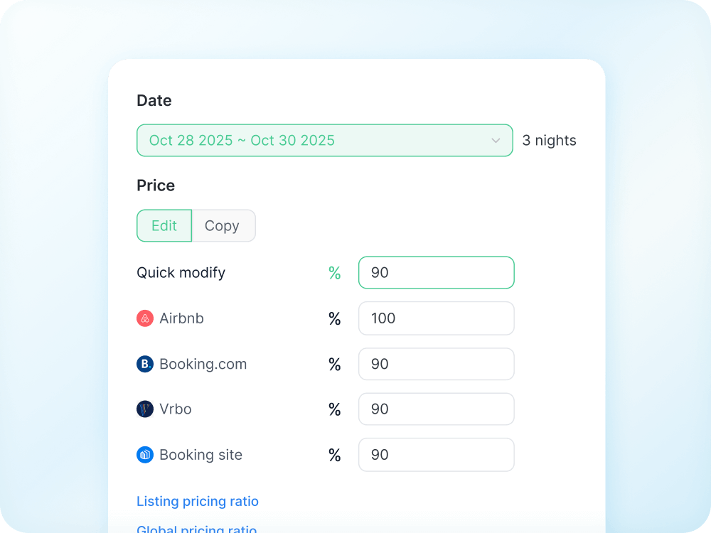The width and height of the screenshot is (711, 533).
Task: Select the Edit mode
Action: [x=164, y=225]
